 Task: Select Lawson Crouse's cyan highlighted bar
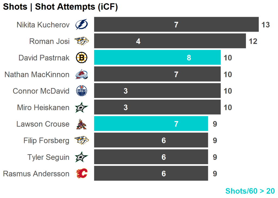coord(151,124)
